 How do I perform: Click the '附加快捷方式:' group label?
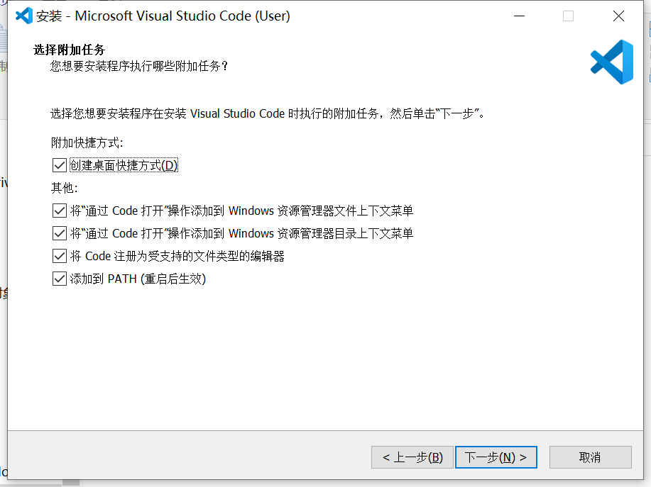click(x=87, y=142)
